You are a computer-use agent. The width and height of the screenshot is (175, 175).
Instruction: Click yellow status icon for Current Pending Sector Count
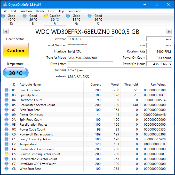tap(6, 154)
